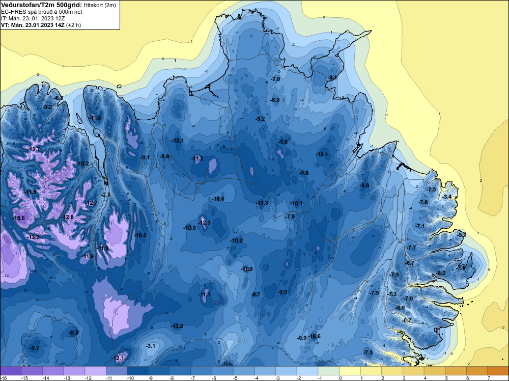
Task: Click the -11.2 temperature label
Action: pos(197,158)
